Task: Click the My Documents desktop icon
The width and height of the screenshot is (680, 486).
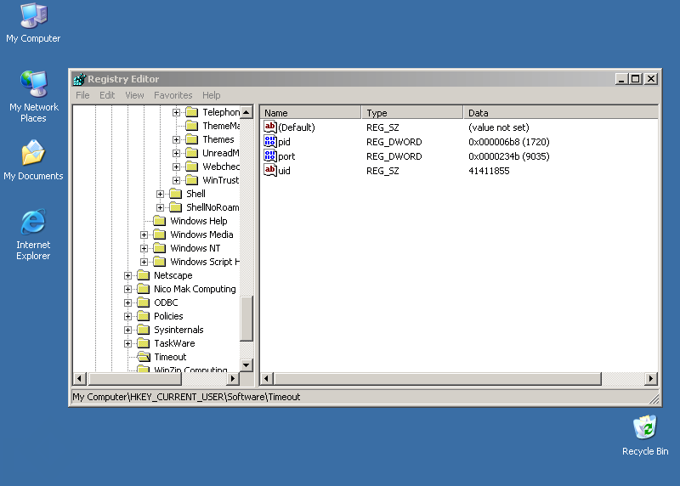Action: click(x=33, y=154)
